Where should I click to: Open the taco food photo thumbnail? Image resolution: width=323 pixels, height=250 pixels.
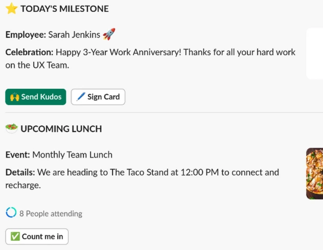[x=314, y=173]
